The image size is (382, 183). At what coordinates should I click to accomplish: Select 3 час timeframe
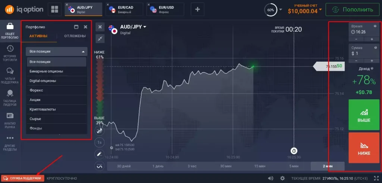point(192,166)
